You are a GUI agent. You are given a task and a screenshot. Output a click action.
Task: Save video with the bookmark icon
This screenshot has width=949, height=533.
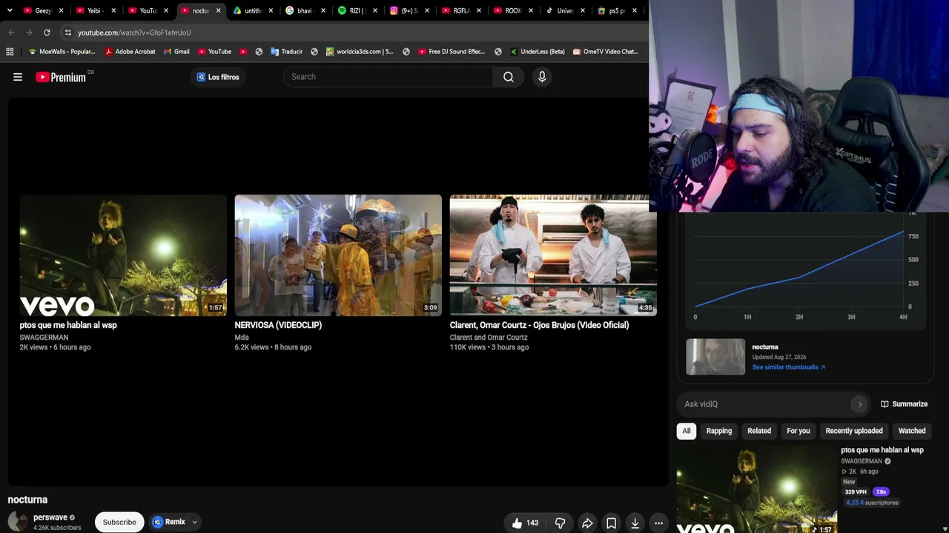pos(611,523)
